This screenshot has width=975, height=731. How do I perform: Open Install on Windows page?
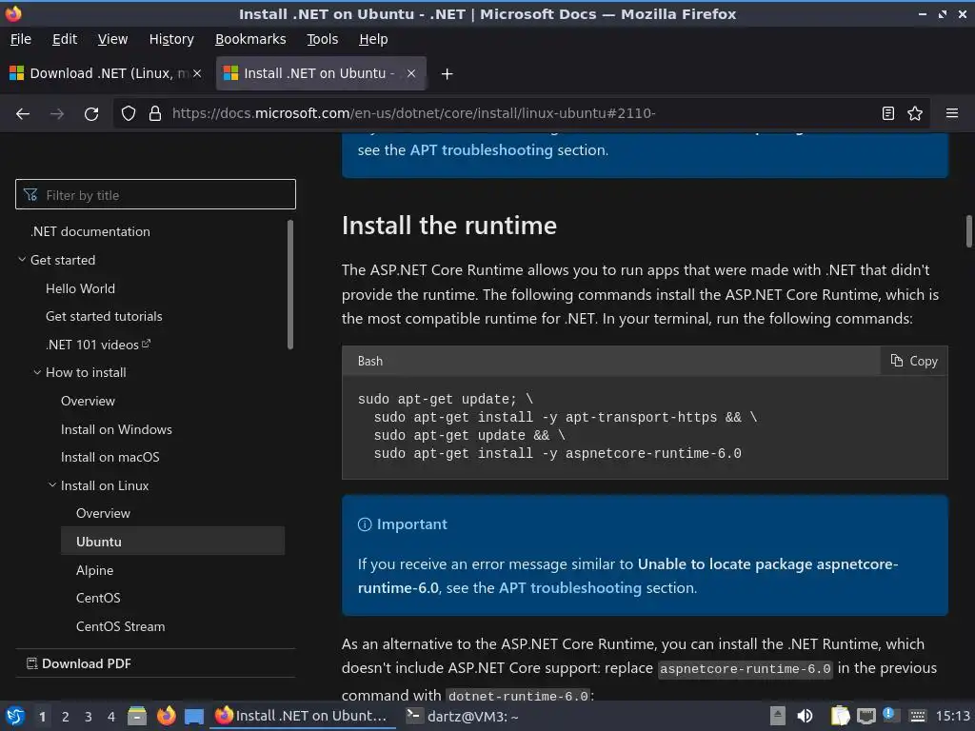[116, 429]
